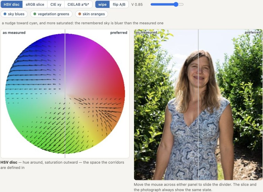Screen dimensions: 263x192
Task: Select the skin oranges chip
Action: [91, 14]
